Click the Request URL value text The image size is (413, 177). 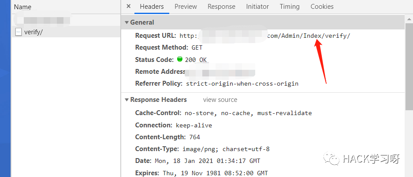pos(264,36)
